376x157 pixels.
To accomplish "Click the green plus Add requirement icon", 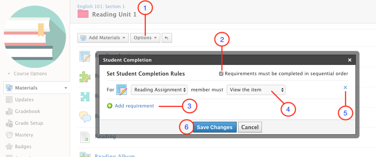I will [110, 106].
